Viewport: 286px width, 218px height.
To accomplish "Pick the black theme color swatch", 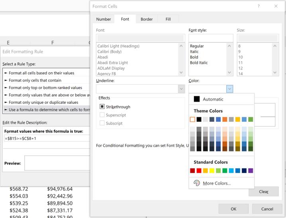I will (x=199, y=119).
